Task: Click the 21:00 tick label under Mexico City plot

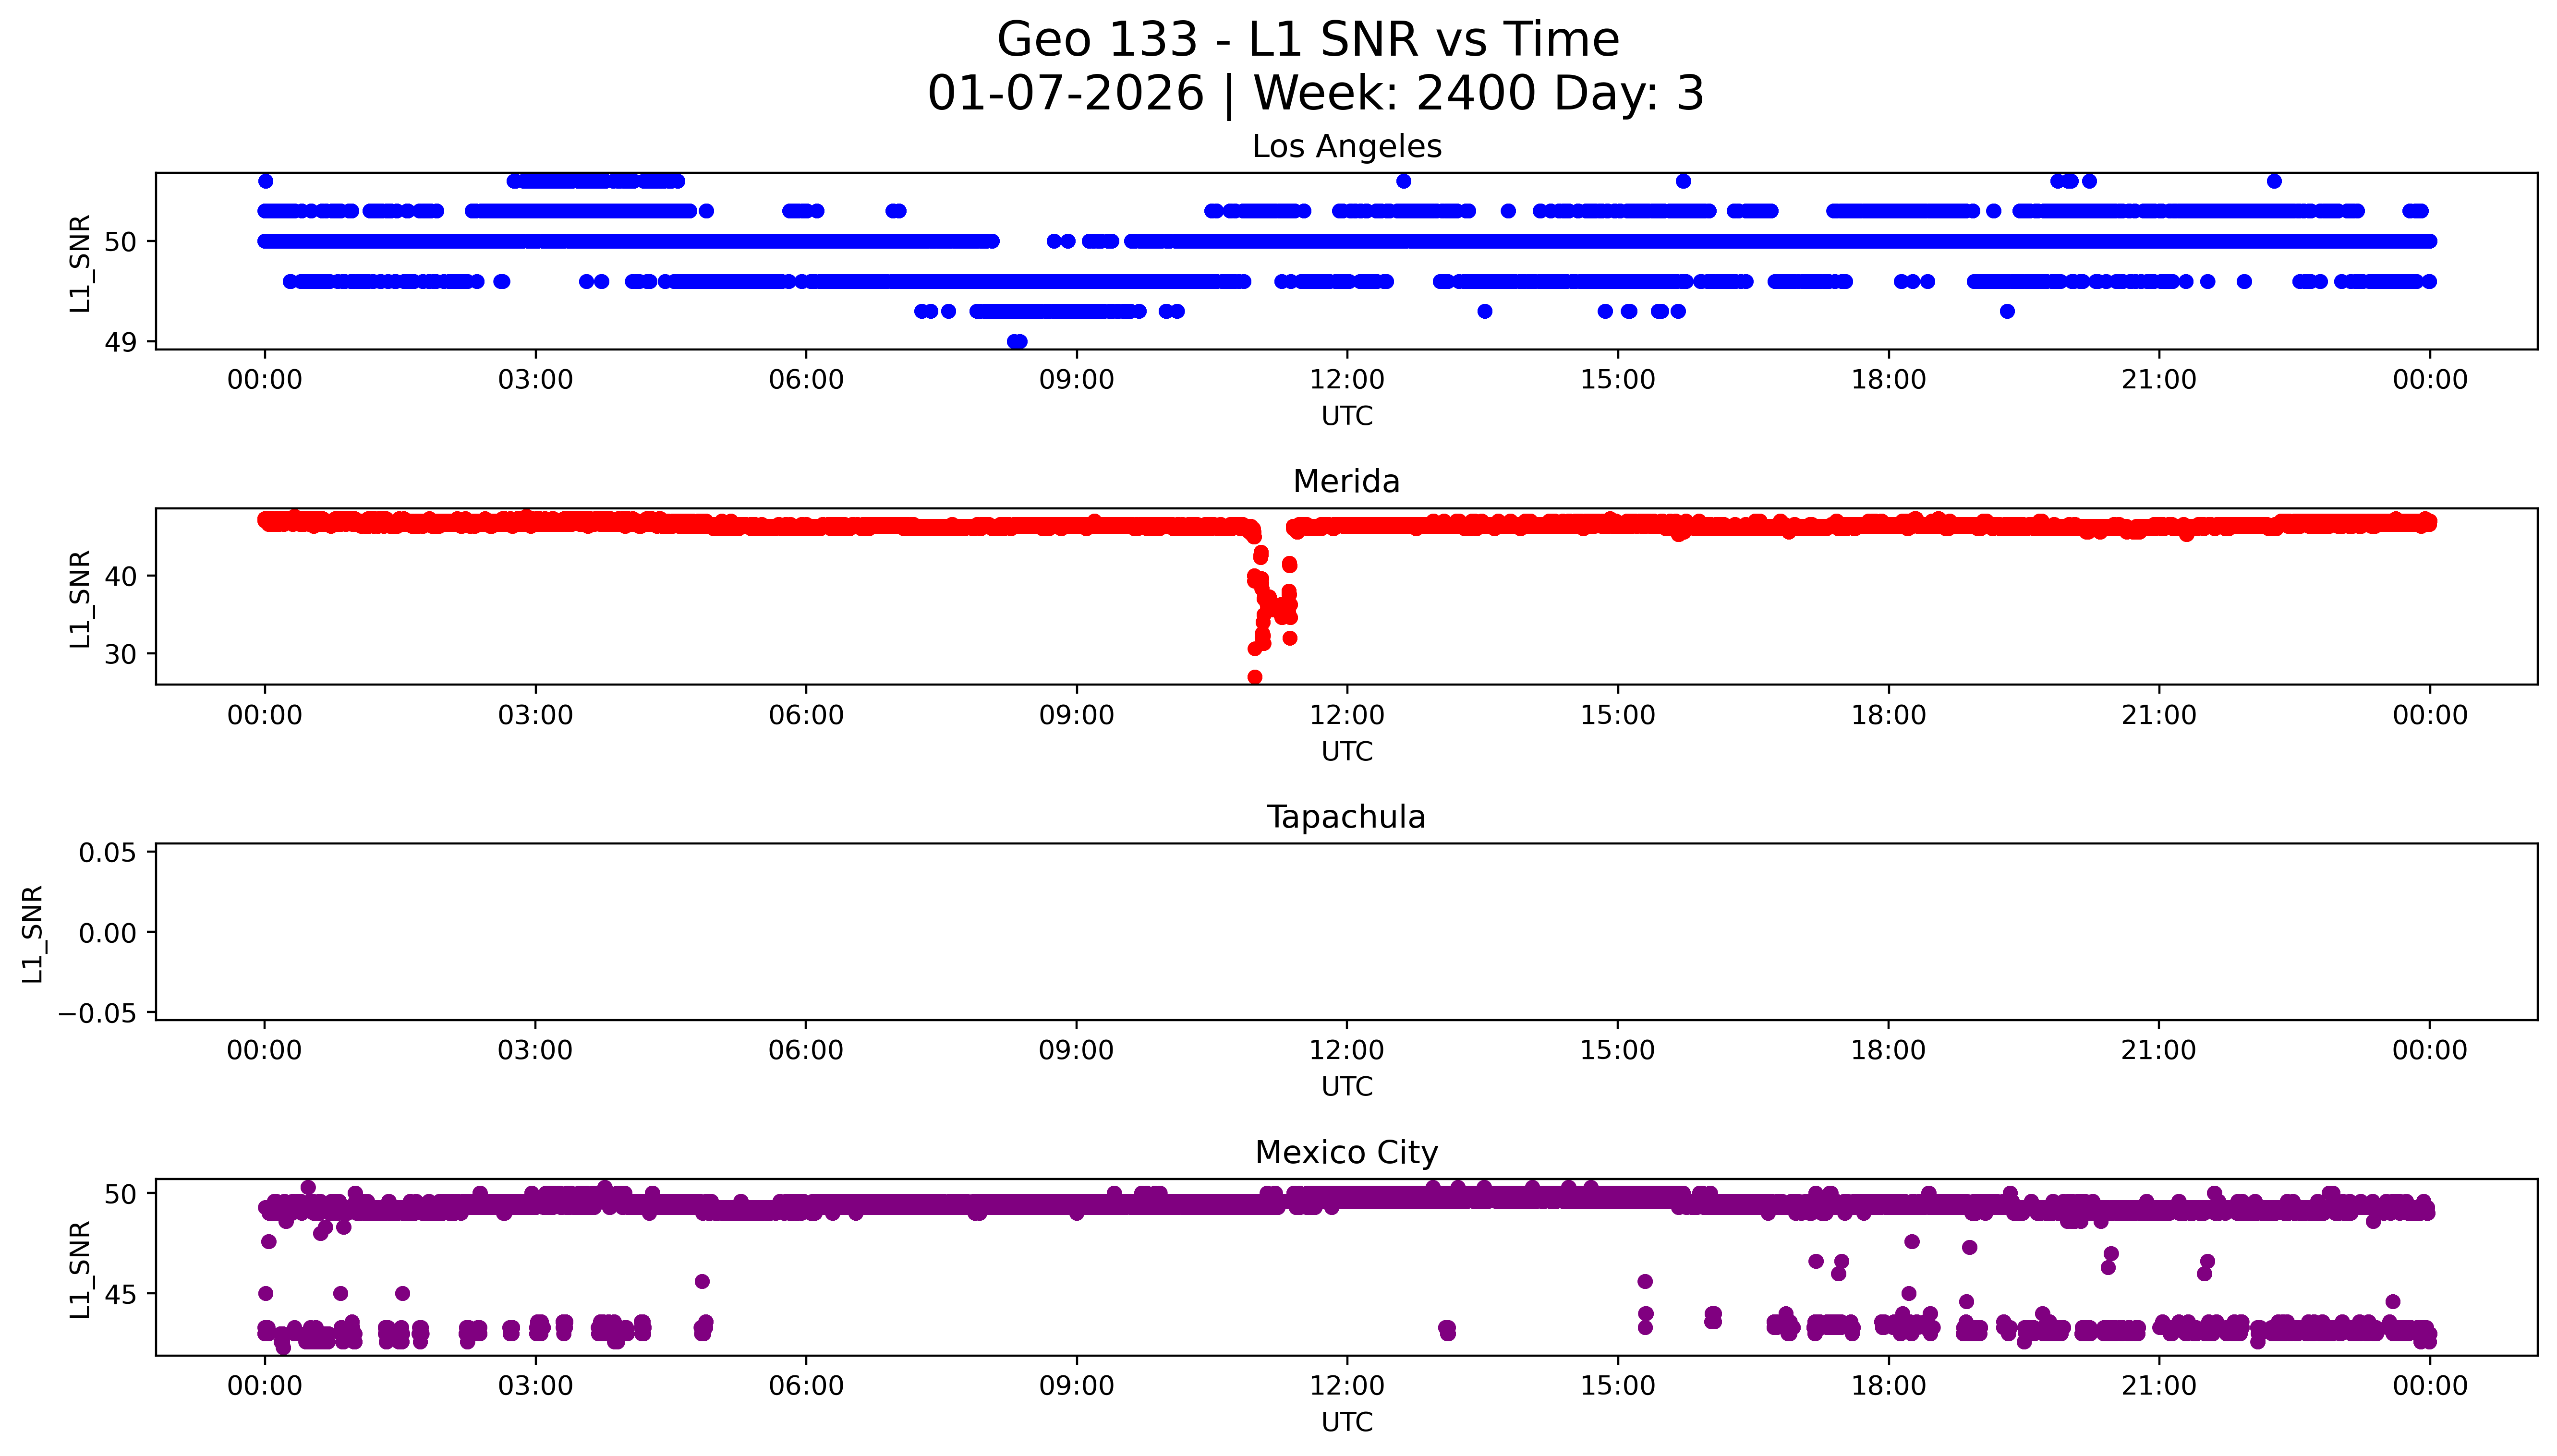Action: tap(2158, 1386)
